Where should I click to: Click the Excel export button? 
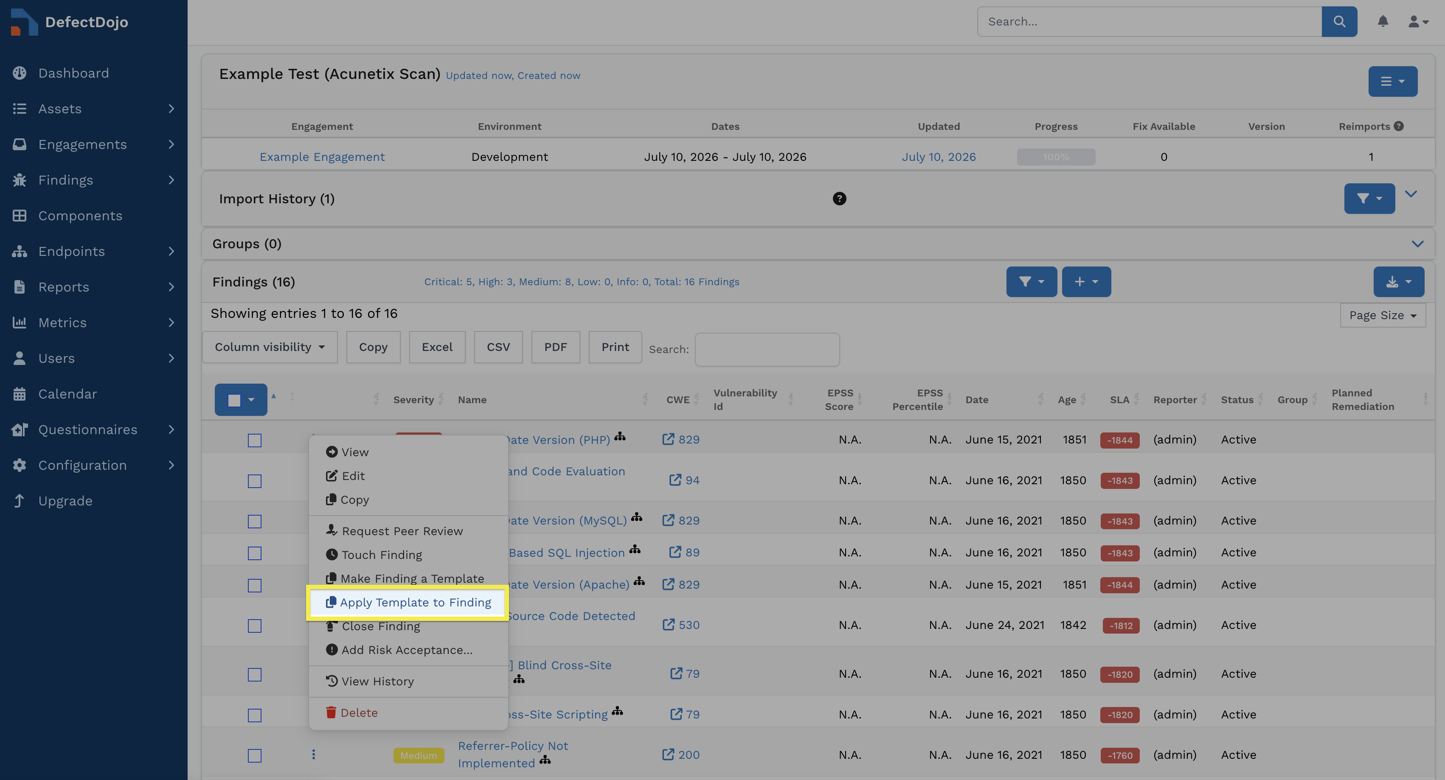pos(437,347)
